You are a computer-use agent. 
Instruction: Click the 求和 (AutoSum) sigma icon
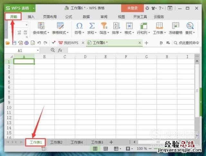92,26
